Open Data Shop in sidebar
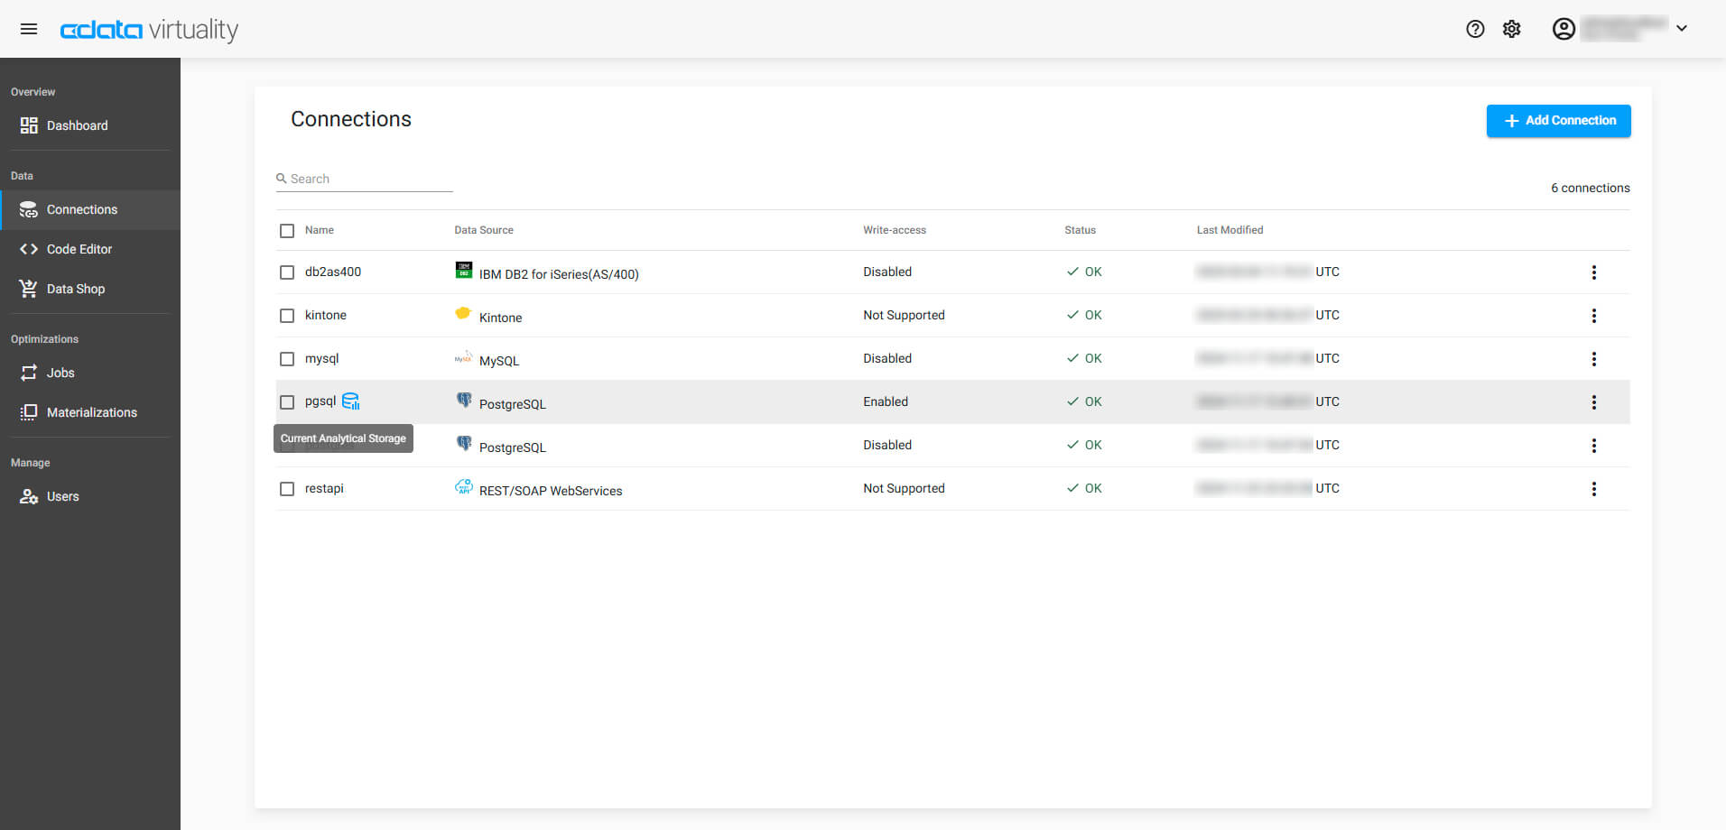Viewport: 1726px width, 830px height. point(90,289)
